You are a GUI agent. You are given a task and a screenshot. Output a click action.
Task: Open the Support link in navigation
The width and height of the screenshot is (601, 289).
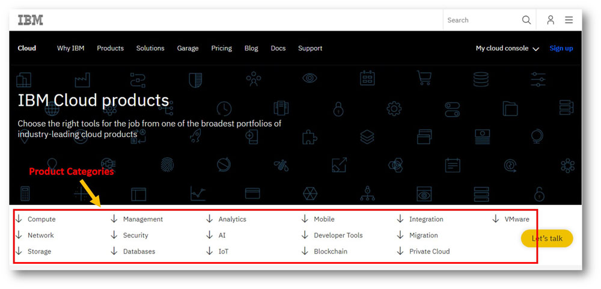(x=310, y=48)
